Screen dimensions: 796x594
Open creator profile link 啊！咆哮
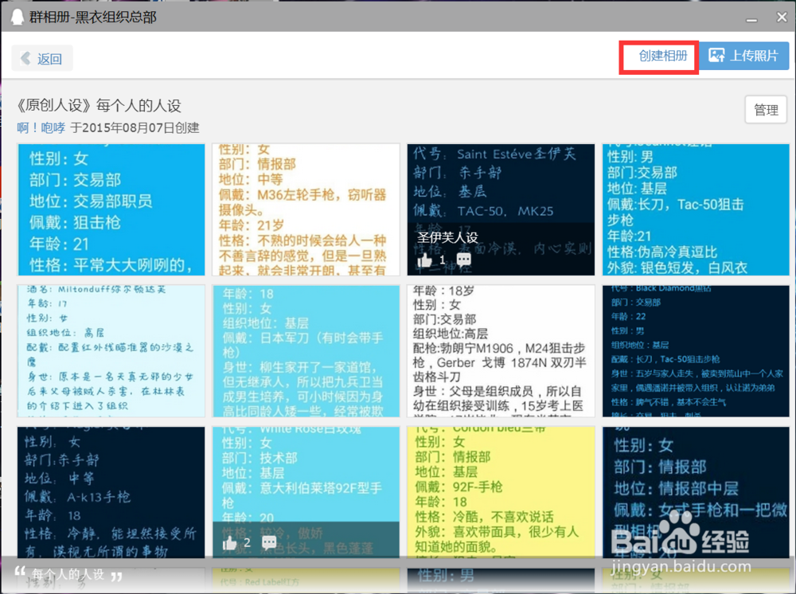pos(41,127)
